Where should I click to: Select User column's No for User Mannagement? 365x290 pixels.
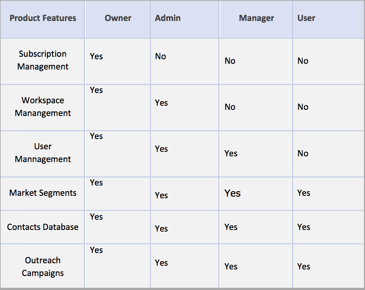[x=303, y=153]
